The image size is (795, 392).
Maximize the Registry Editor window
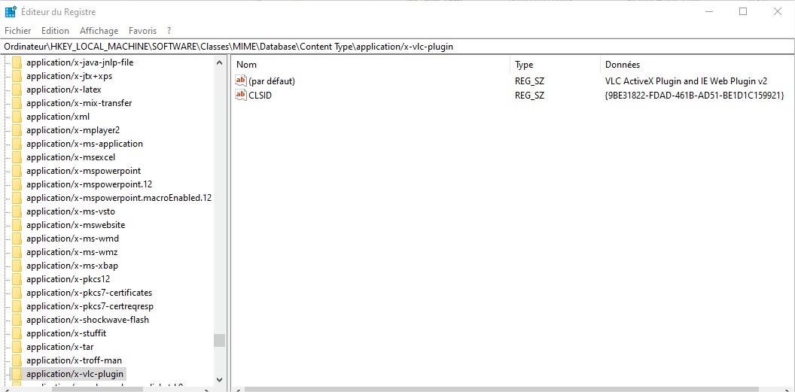coord(743,11)
